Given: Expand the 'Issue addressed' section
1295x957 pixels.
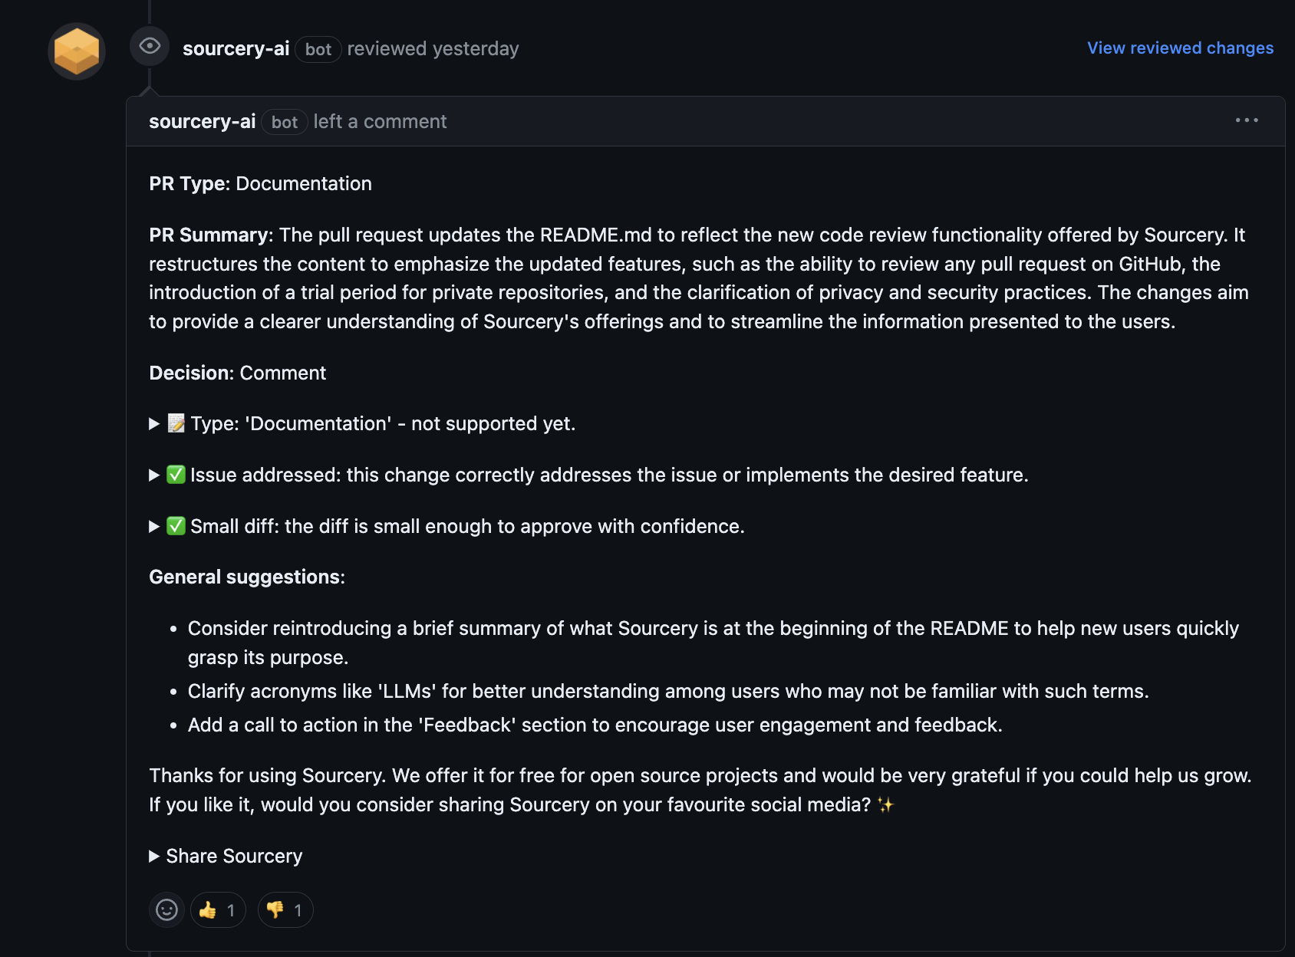Looking at the screenshot, I should (x=153, y=475).
